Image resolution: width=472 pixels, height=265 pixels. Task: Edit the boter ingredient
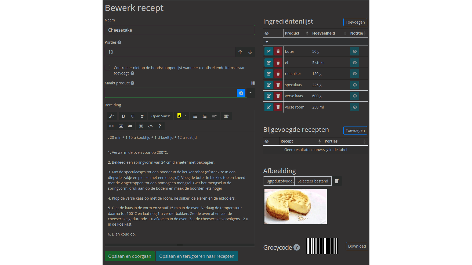269,51
